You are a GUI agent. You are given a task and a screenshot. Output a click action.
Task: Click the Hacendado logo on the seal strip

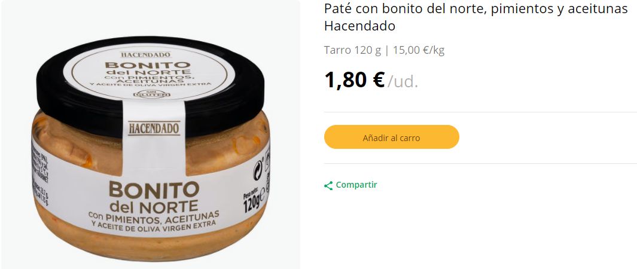click(x=154, y=129)
